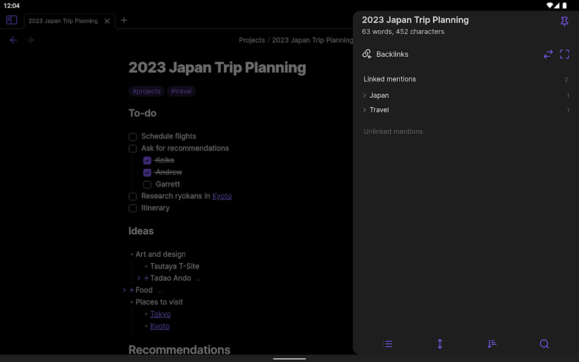579x362 pixels.
Task: Open search with the magnifier icon
Action: coord(544,344)
